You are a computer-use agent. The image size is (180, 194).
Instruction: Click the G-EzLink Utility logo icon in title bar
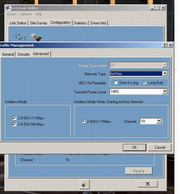click(8, 8)
